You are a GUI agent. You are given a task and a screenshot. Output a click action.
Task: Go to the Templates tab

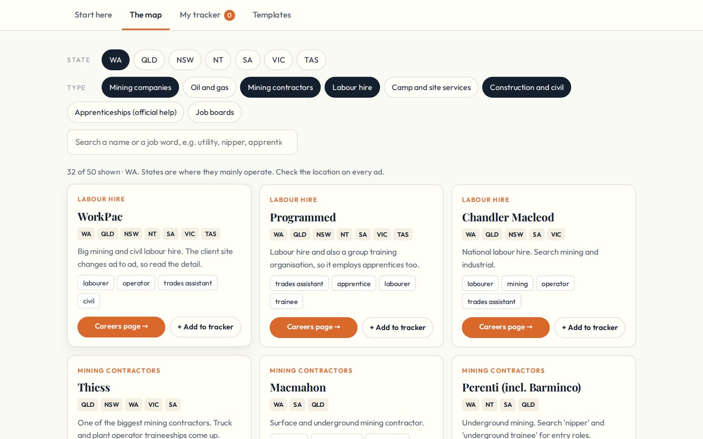[271, 15]
